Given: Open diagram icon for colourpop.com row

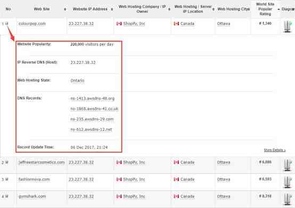Looking at the screenshot, I should (288, 27).
